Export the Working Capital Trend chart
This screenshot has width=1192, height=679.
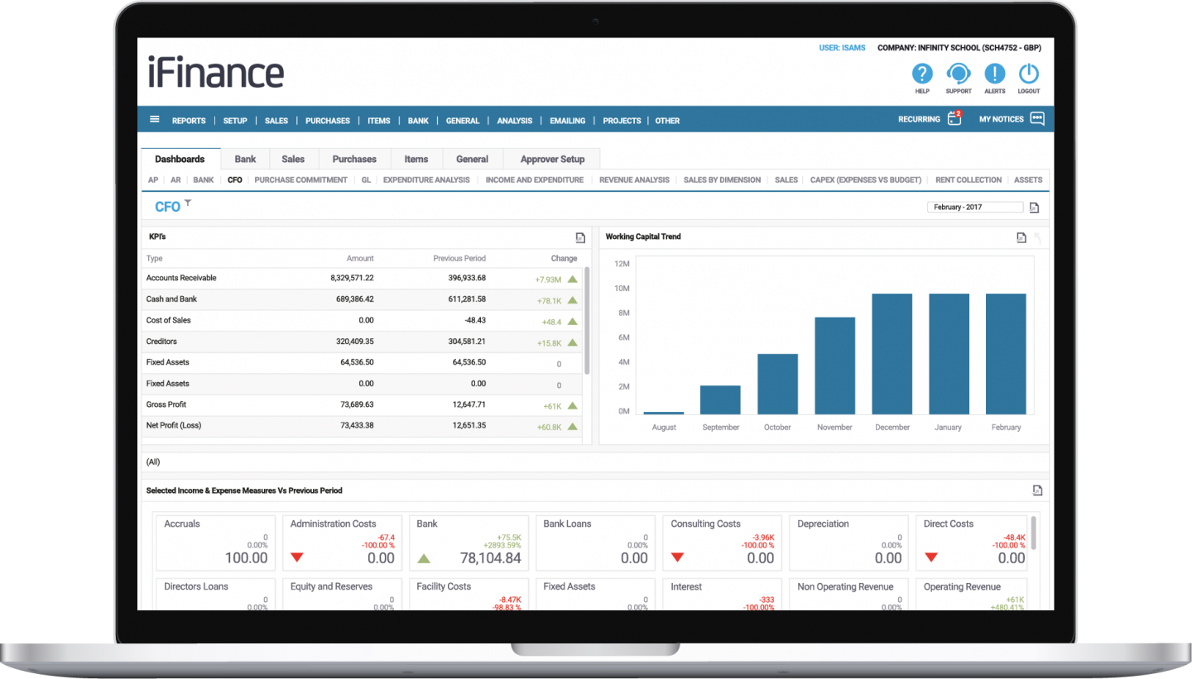1021,237
